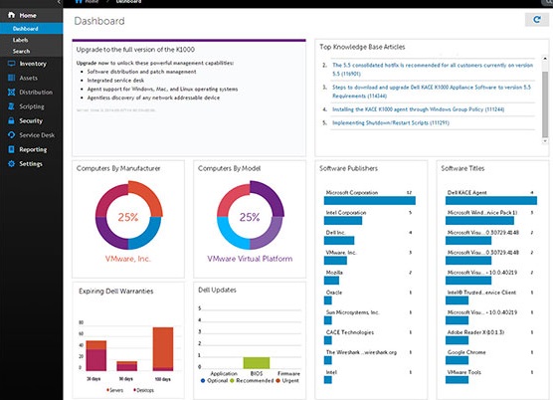Open the Steps to download and upgrade article

tap(432, 92)
